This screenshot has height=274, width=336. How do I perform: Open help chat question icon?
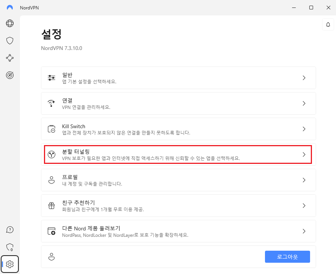pyautogui.click(x=10, y=230)
